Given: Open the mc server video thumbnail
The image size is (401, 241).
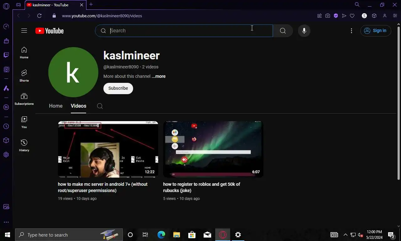Looking at the screenshot, I should [x=108, y=149].
